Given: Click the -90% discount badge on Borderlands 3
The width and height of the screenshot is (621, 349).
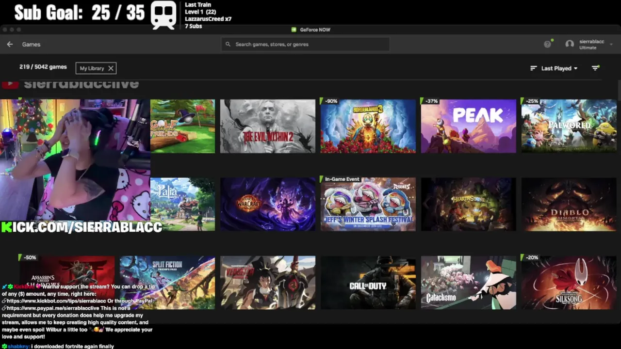Looking at the screenshot, I should (331, 101).
